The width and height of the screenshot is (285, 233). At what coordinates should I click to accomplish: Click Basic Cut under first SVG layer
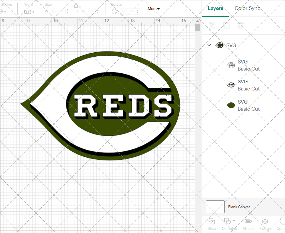coord(249,69)
